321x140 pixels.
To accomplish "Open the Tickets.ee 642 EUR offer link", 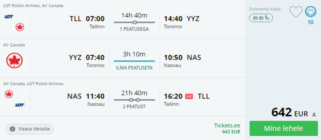I will [x=227, y=128].
